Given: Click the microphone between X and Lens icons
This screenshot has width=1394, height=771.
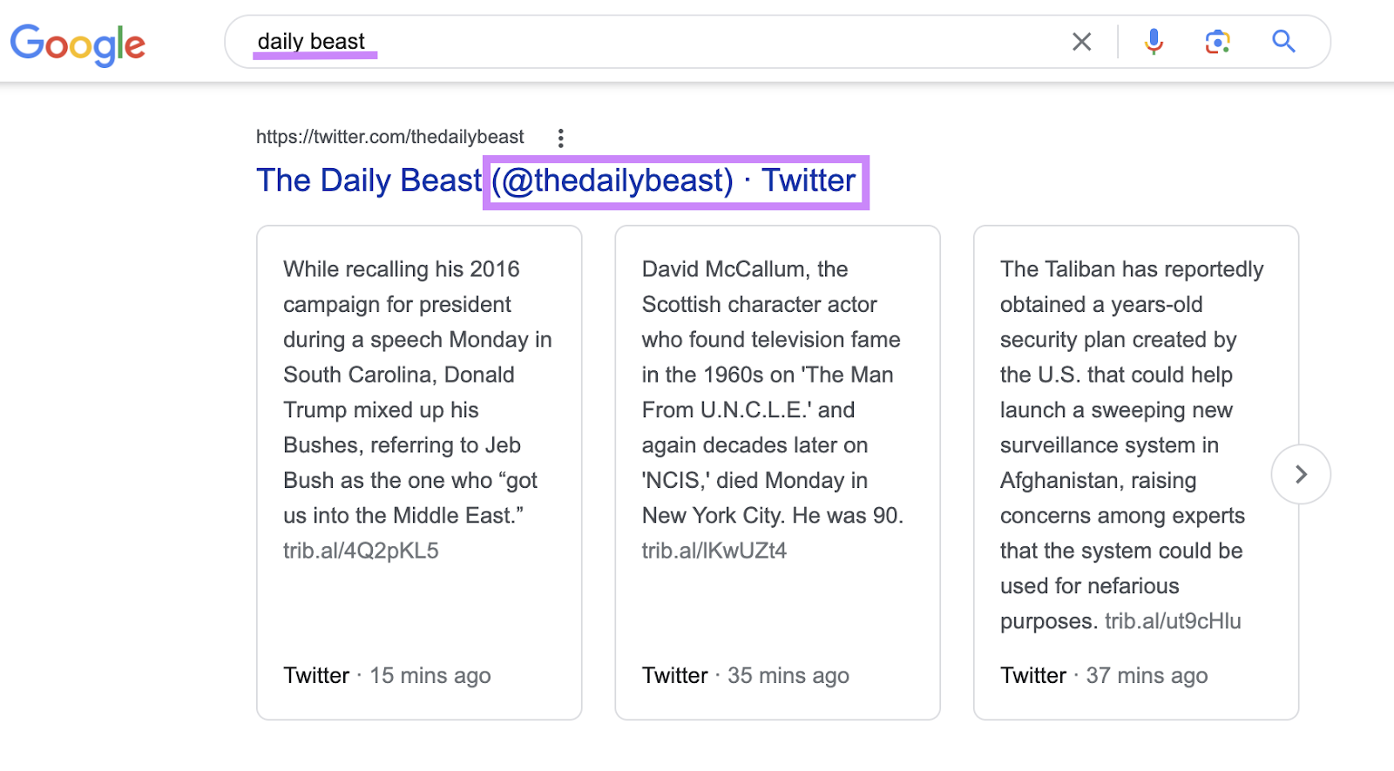Looking at the screenshot, I should click(x=1153, y=41).
